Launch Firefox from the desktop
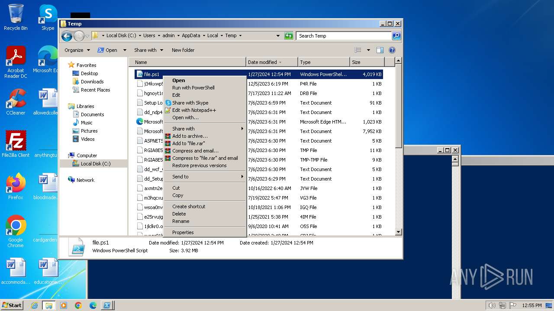The height and width of the screenshot is (311, 554). point(16,186)
